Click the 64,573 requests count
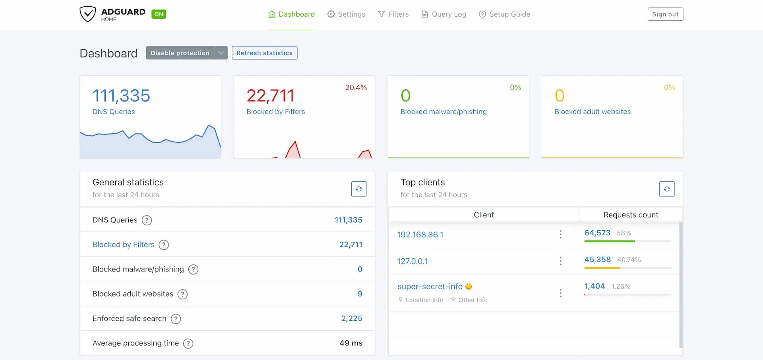The image size is (763, 360). click(597, 233)
